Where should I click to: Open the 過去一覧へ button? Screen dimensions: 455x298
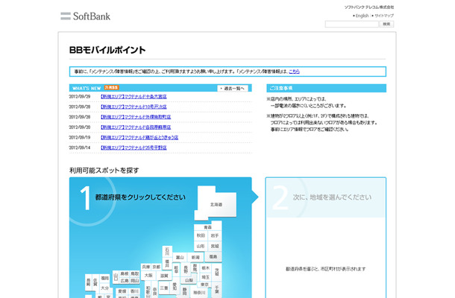click(x=233, y=88)
